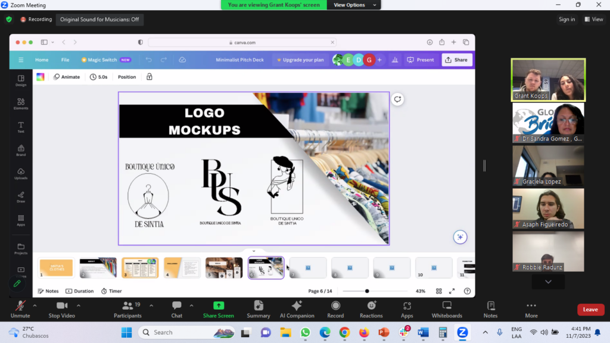The width and height of the screenshot is (610, 343).
Task: Click the Reactions icon in Zoom toolbar
Action: pyautogui.click(x=371, y=305)
